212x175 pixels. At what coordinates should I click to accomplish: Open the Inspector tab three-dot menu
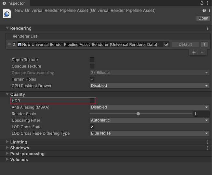[x=208, y=3]
